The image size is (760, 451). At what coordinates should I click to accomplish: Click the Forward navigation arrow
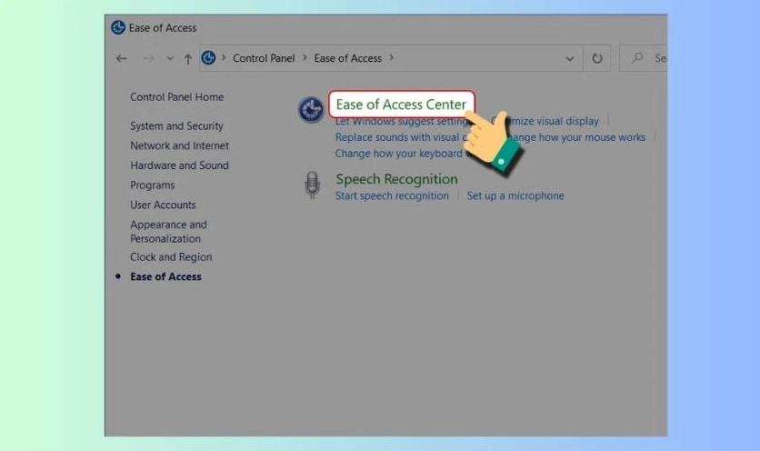pos(149,59)
